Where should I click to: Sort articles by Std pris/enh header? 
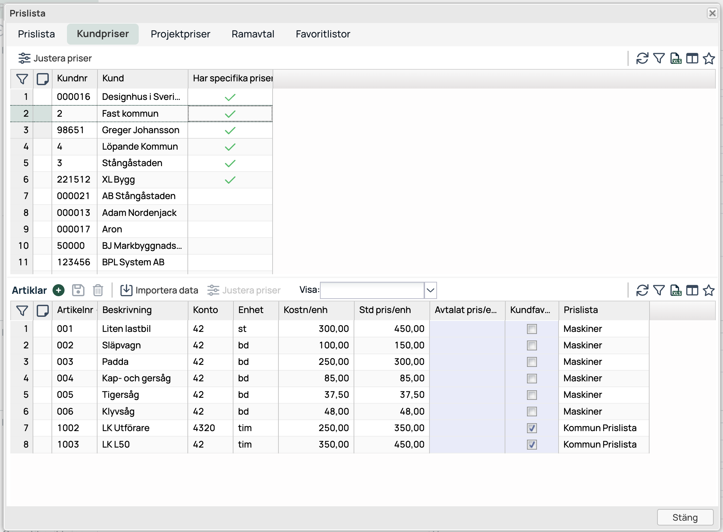click(385, 310)
